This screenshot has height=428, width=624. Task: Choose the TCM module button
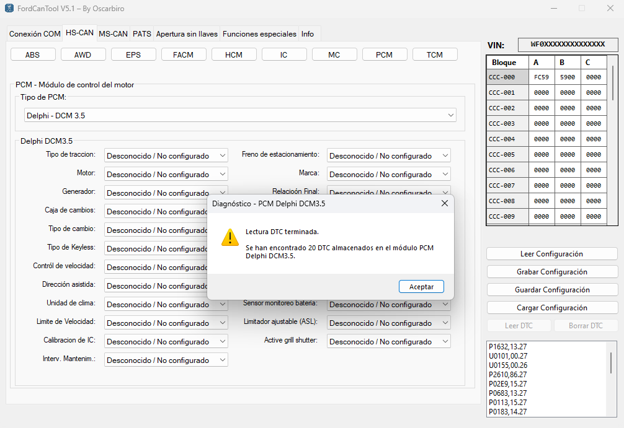434,55
